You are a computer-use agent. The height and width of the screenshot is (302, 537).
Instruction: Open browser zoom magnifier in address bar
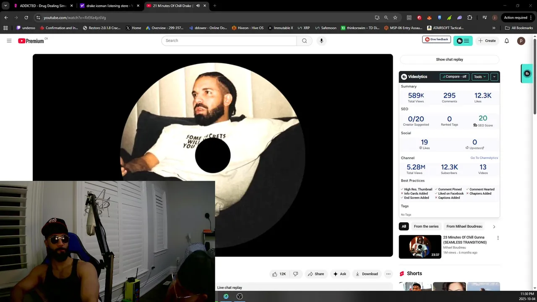(386, 18)
